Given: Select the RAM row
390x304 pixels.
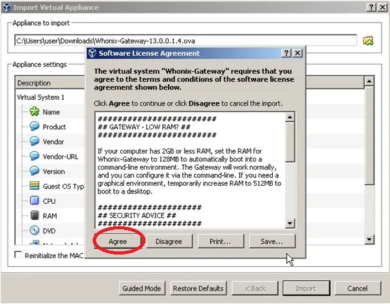Looking at the screenshot, I should click(51, 216).
